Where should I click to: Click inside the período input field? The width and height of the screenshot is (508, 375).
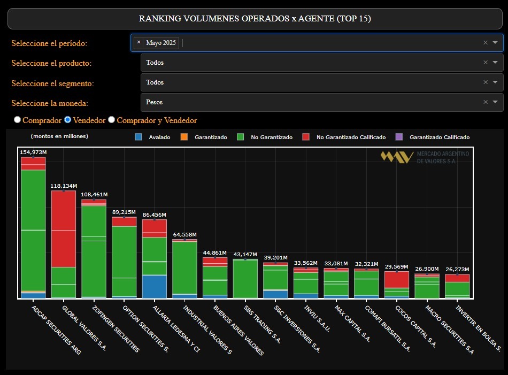pyautogui.click(x=317, y=43)
